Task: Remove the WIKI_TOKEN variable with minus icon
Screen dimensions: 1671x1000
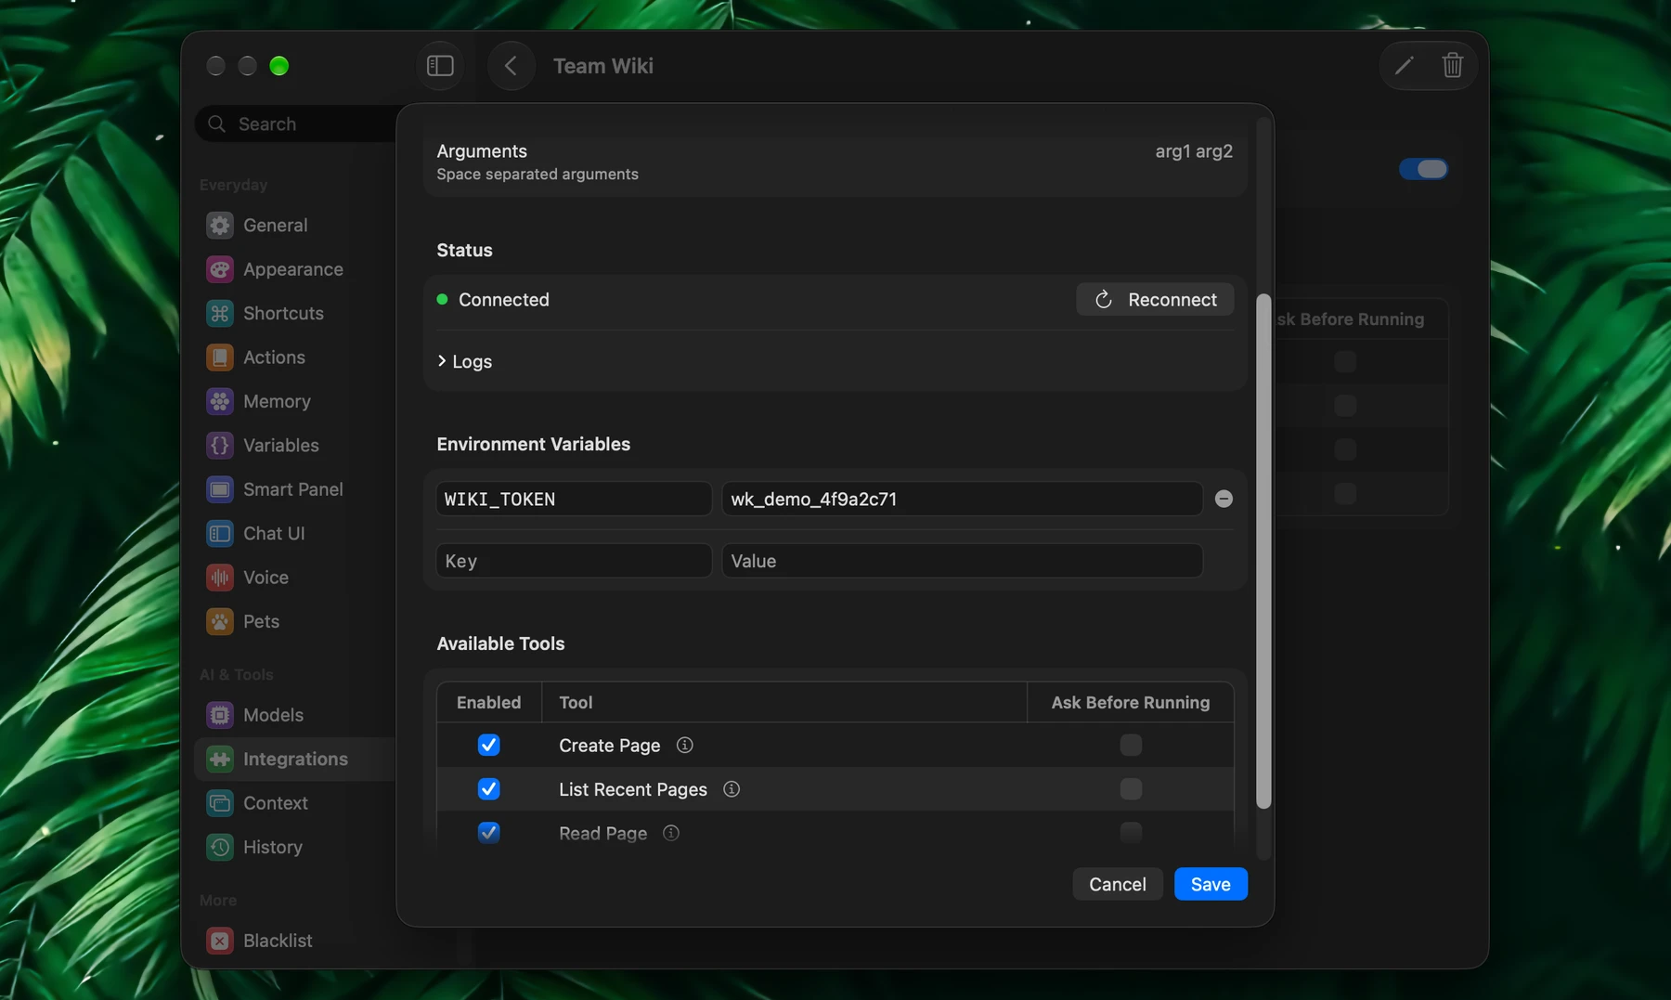Action: coord(1224,499)
